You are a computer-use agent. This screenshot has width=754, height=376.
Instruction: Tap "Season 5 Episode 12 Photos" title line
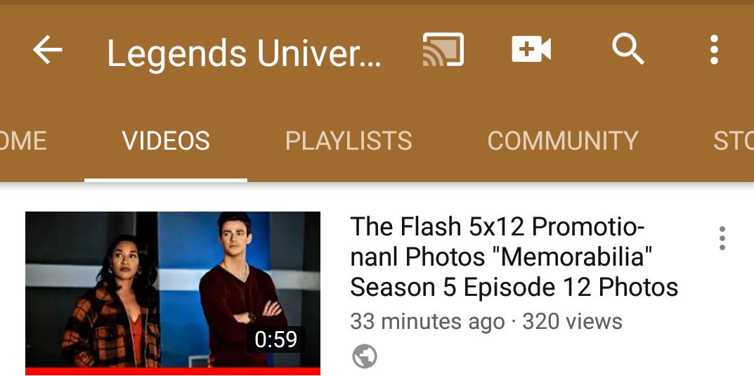coord(514,287)
